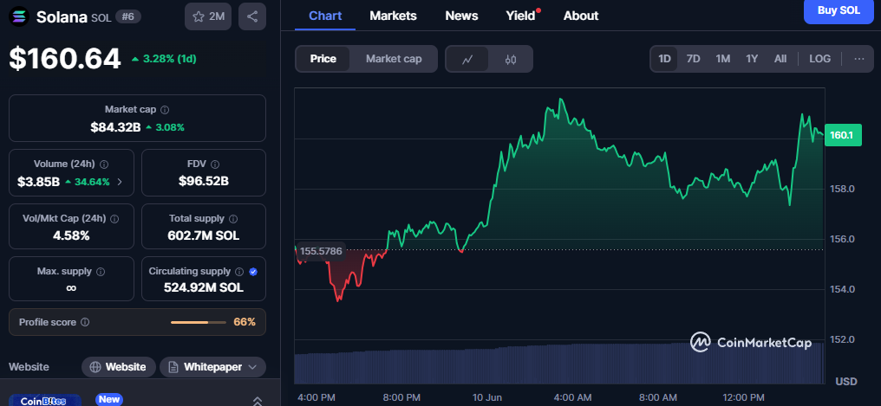Click the New badge at bottom
The width and height of the screenshot is (881, 406).
point(109,399)
